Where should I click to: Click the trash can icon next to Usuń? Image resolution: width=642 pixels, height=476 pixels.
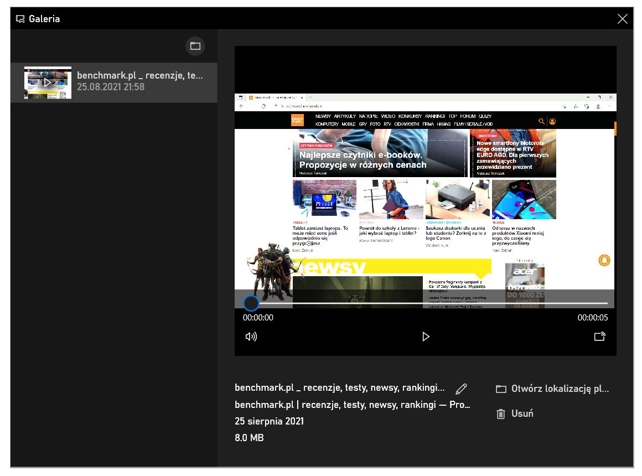point(501,414)
